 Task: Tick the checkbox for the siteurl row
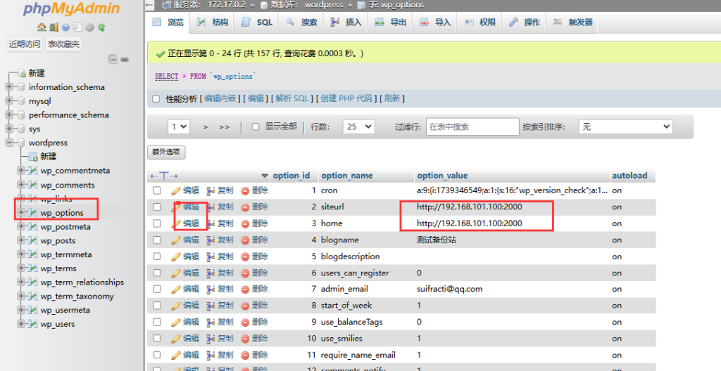157,207
